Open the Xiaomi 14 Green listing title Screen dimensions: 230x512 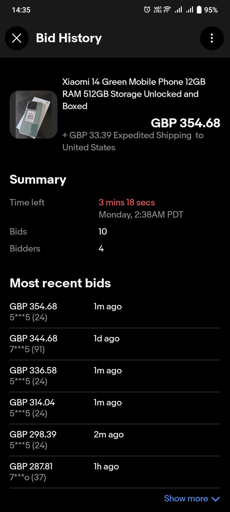pos(134,94)
